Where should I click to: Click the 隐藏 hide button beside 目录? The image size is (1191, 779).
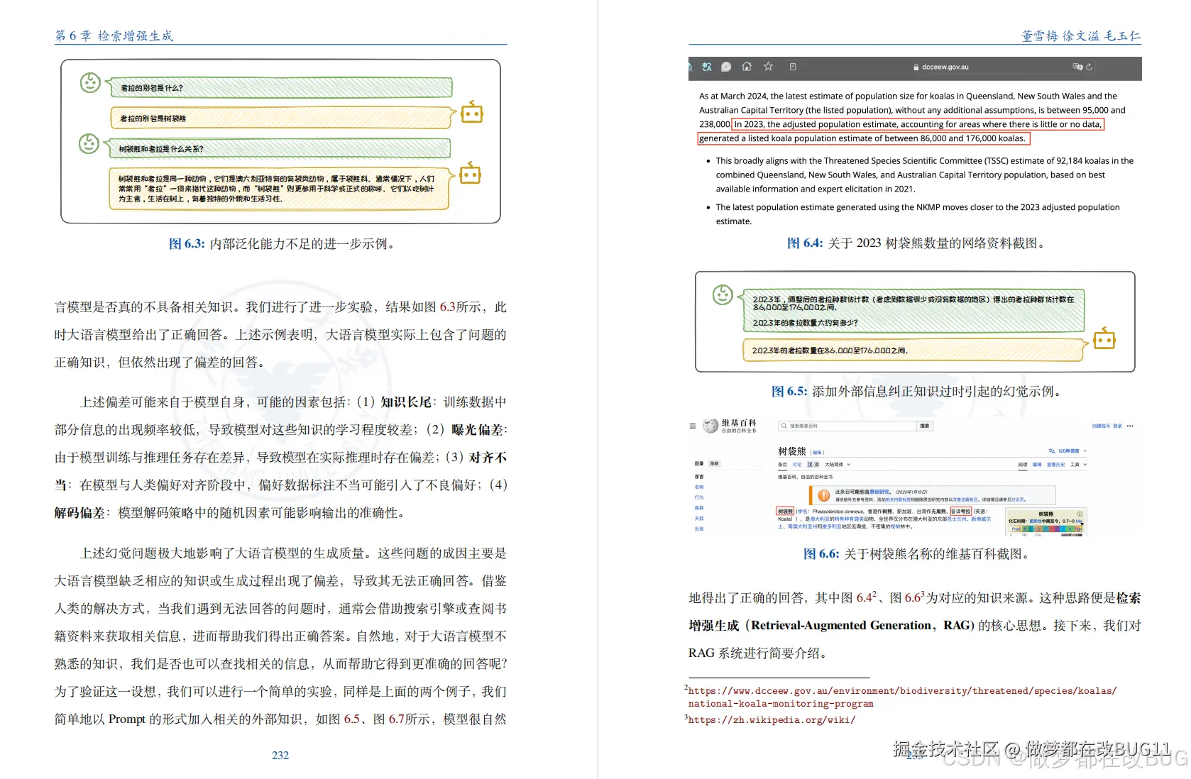coord(715,463)
